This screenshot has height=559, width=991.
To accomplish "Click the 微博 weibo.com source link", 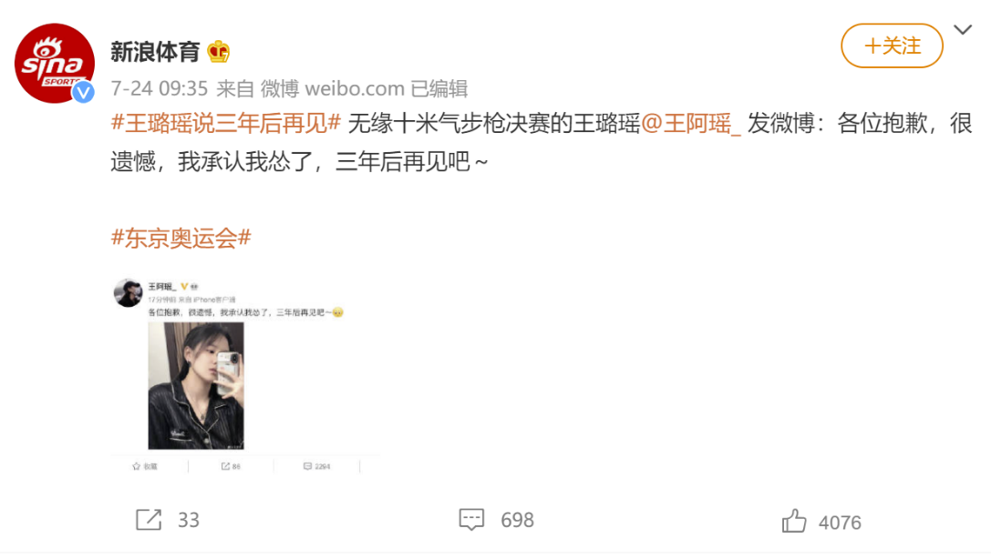I will (x=333, y=89).
